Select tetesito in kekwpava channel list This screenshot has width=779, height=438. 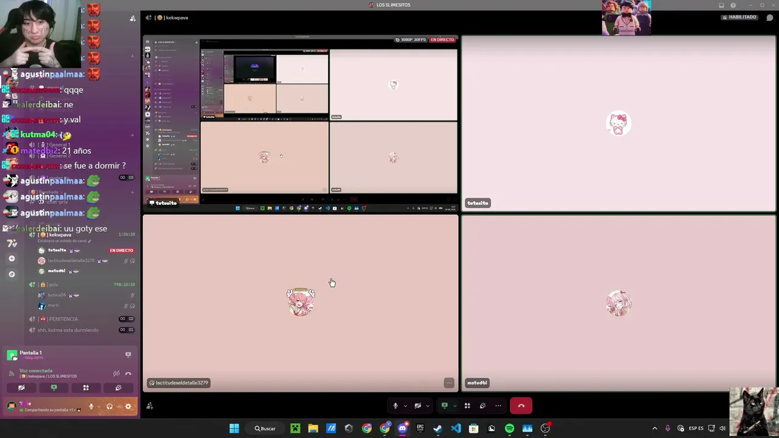(x=85, y=250)
